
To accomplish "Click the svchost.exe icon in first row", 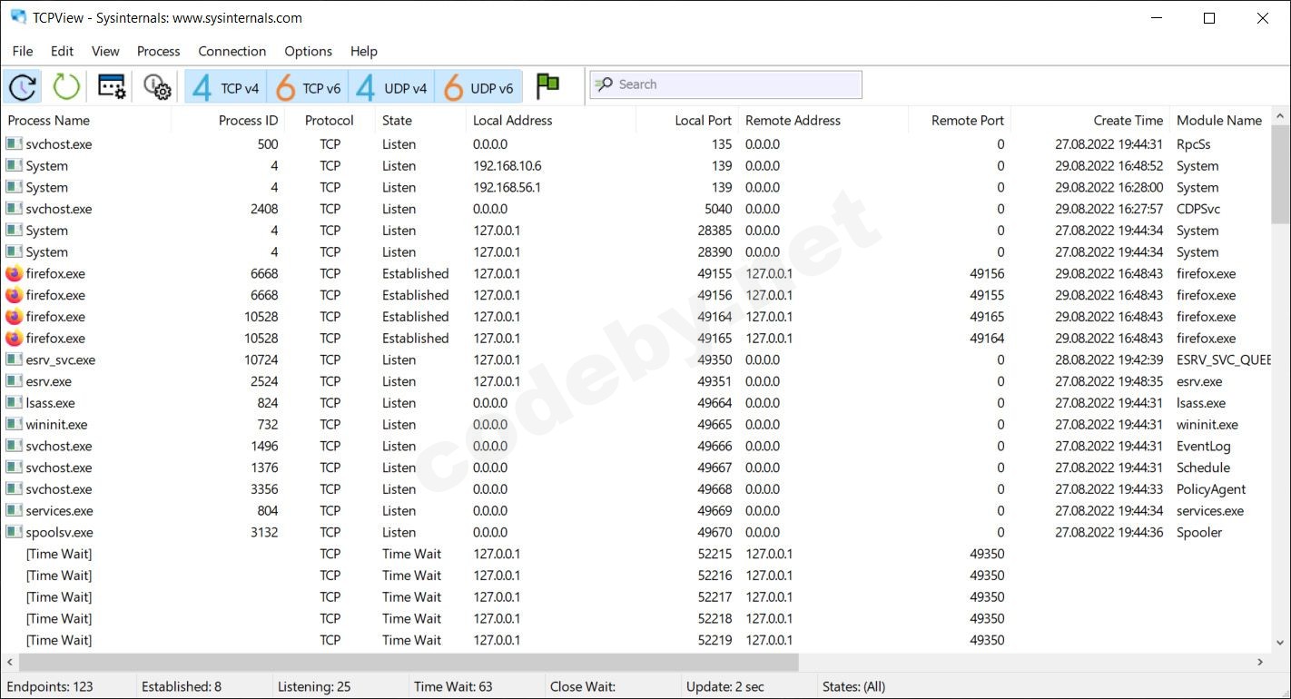I will coord(14,144).
